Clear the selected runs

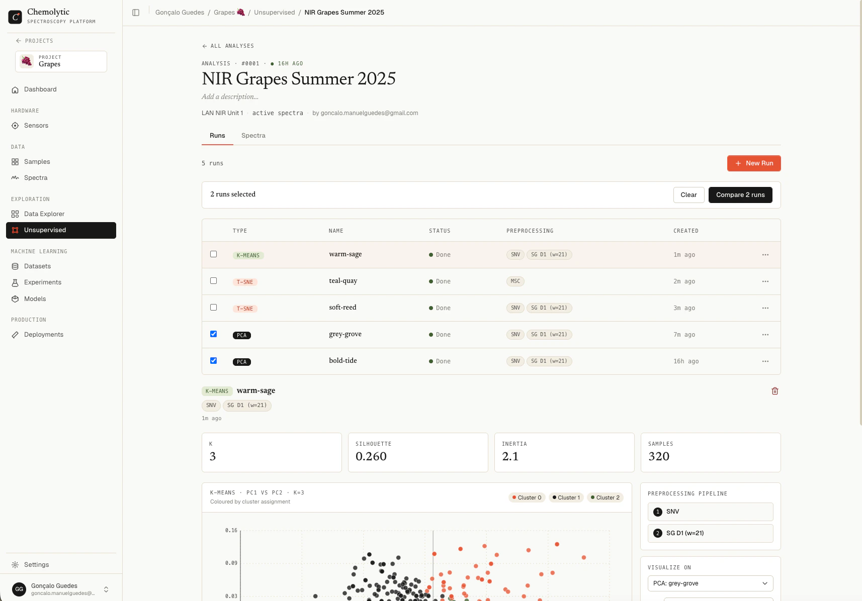tap(688, 195)
